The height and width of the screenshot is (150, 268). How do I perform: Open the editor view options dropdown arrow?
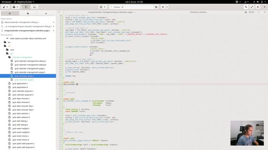(x=259, y=12)
